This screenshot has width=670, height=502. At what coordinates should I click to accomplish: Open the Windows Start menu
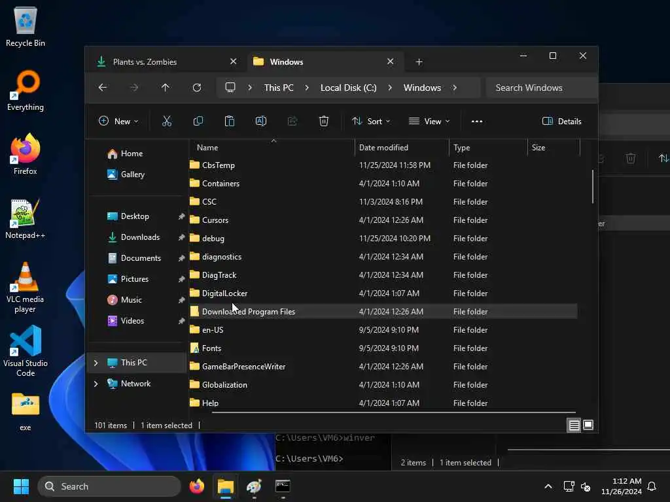[21, 486]
